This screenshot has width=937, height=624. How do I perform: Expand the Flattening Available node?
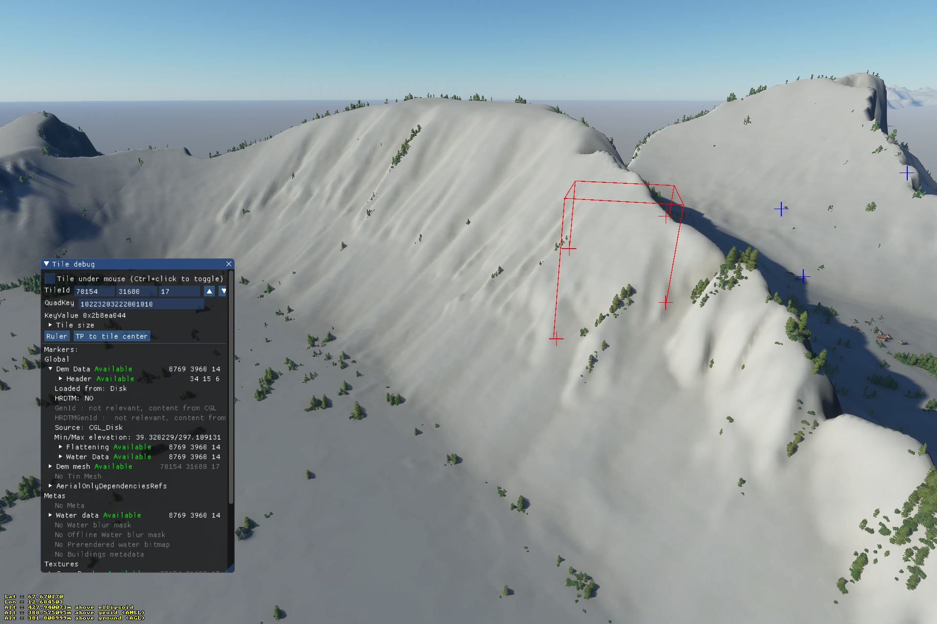point(61,447)
